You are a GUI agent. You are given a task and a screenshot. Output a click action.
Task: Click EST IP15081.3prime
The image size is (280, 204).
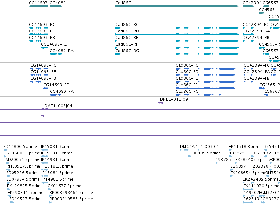(x=45, y=150)
